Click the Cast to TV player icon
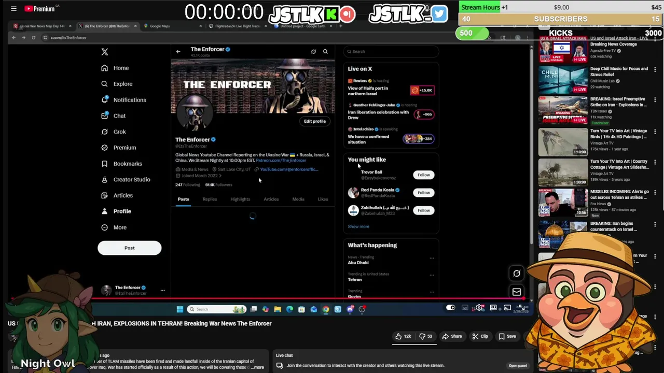The width and height of the screenshot is (664, 373). click(x=507, y=308)
